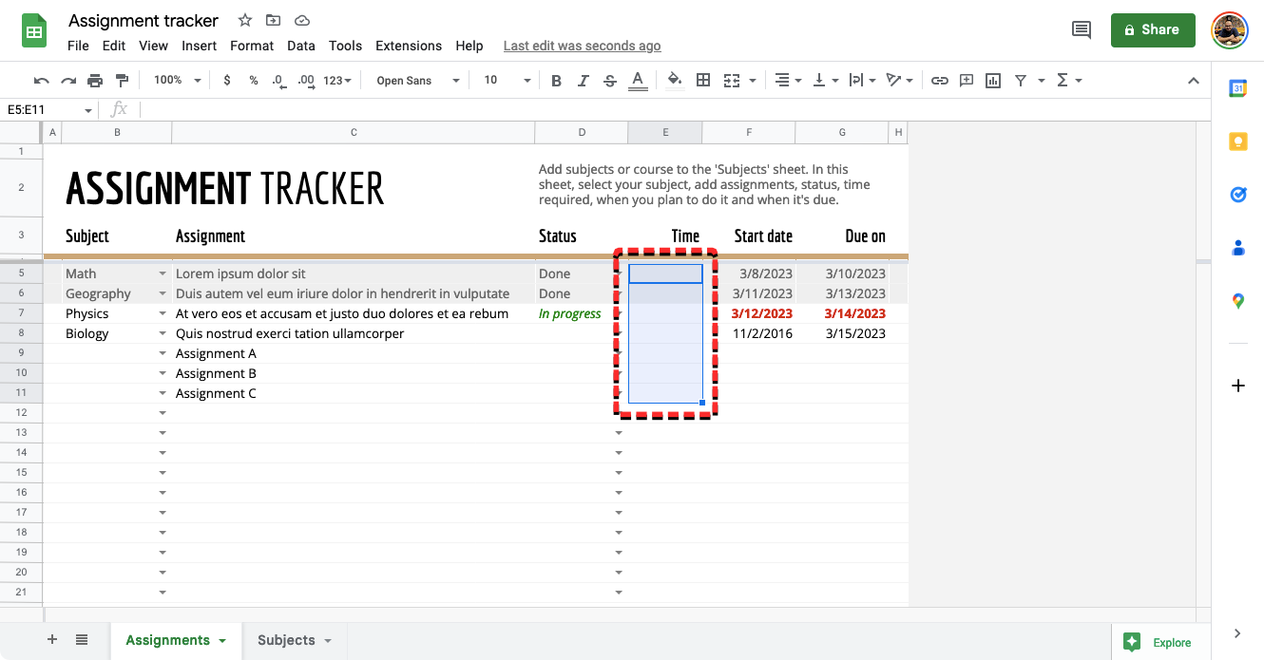1264x660 pixels.
Task: Open the fill color picker
Action: tap(674, 81)
